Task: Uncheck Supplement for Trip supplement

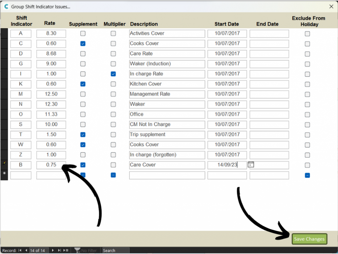Action: [x=83, y=135]
